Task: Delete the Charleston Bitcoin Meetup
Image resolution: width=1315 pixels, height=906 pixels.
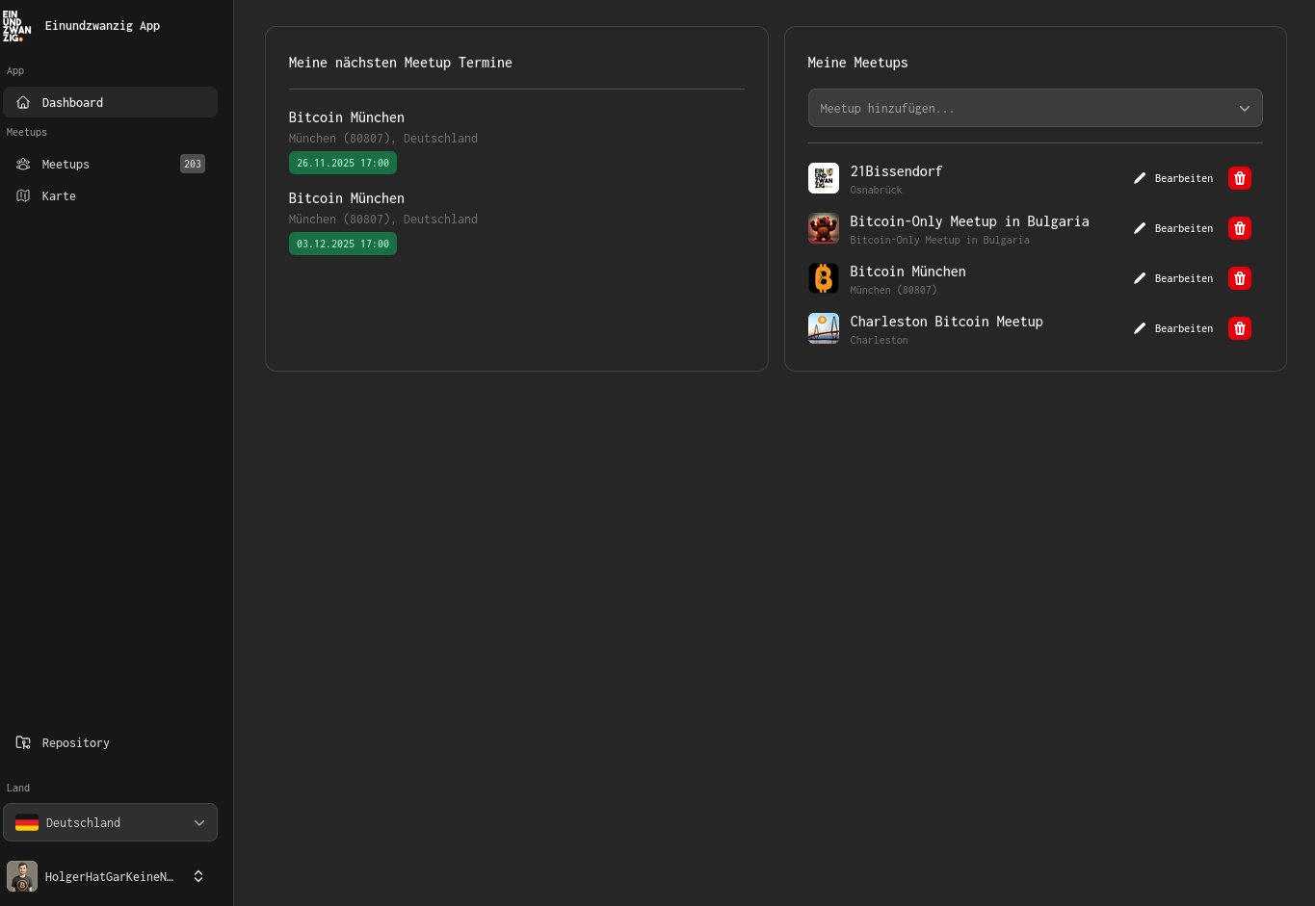Action: point(1239,328)
